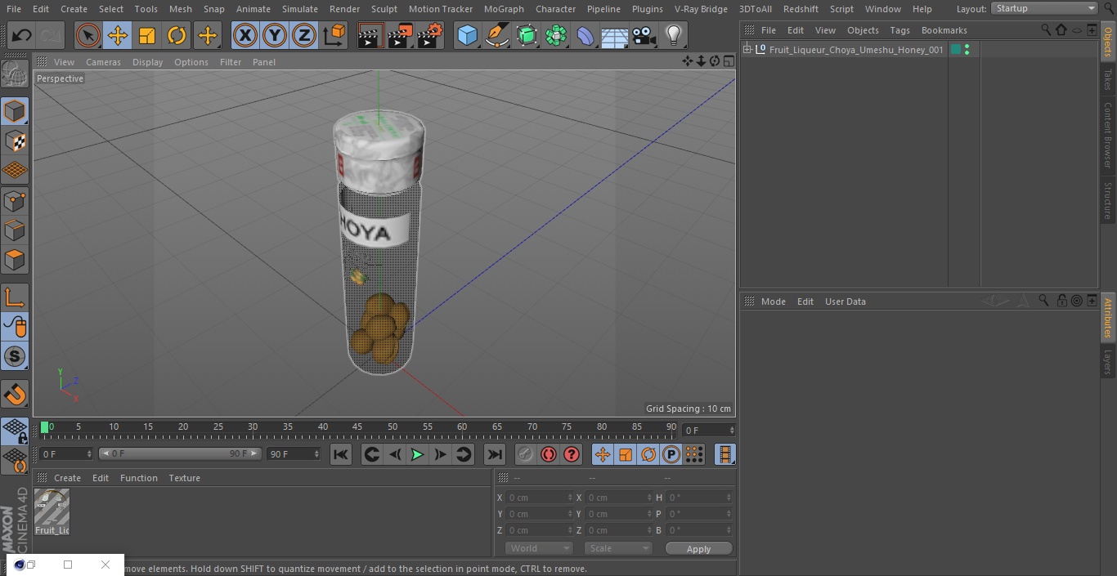Open the viewport Display menu

147,62
